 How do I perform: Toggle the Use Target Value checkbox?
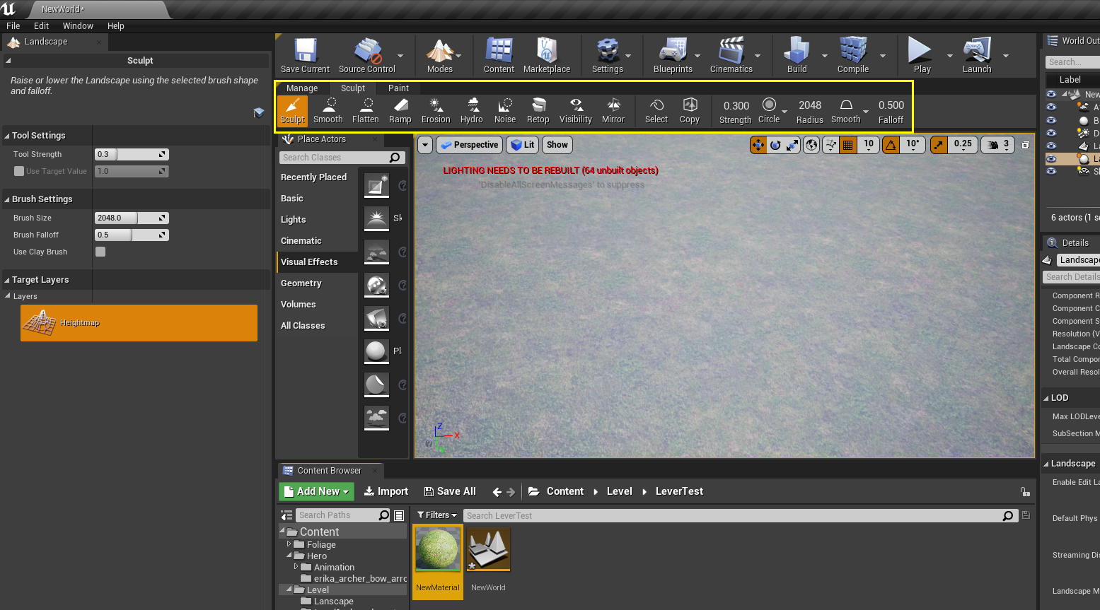coord(19,171)
